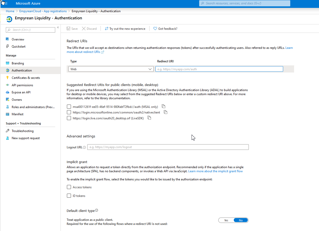Click the API permissions icon
Viewport: 319px width, 231px height.
[7, 85]
